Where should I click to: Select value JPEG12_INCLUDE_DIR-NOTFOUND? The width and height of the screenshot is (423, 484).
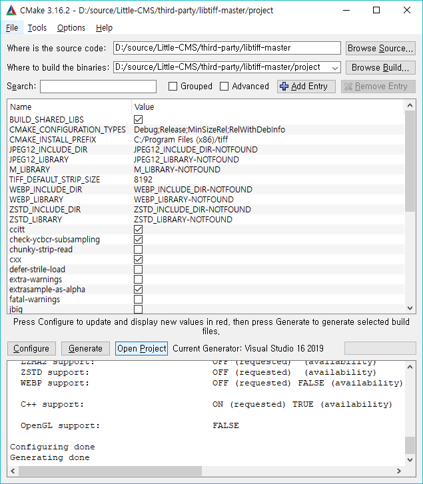196,150
